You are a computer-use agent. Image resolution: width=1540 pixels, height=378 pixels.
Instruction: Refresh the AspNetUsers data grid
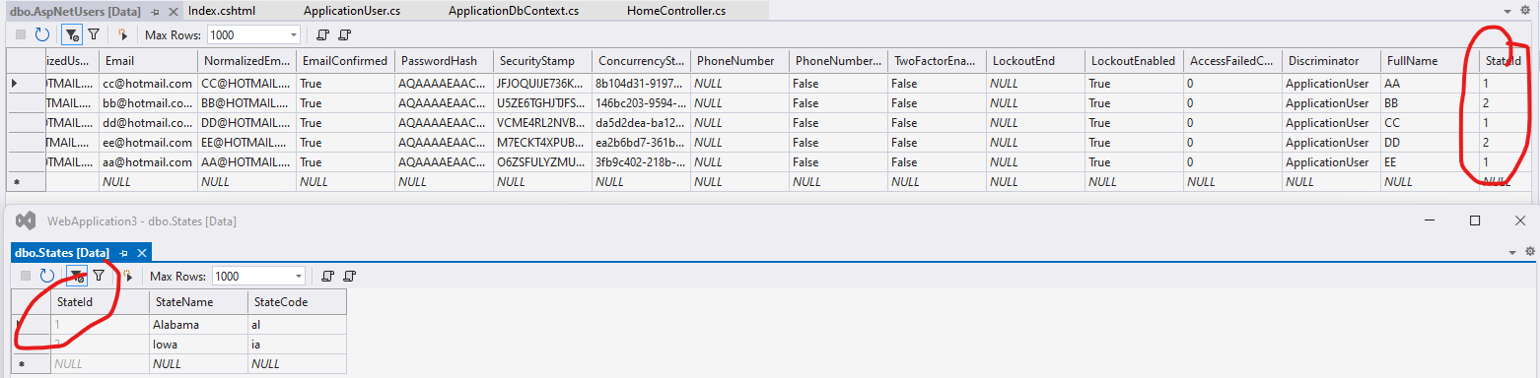click(42, 34)
